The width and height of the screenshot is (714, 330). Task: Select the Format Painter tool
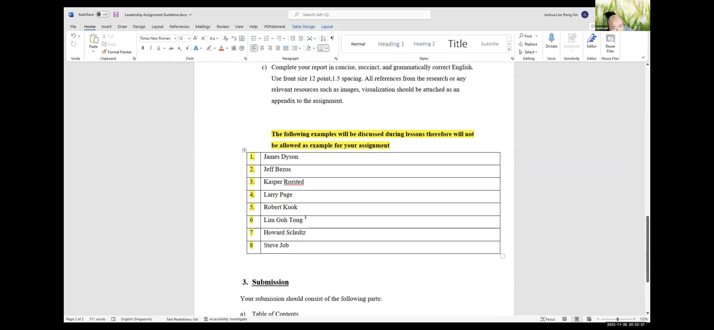pyautogui.click(x=117, y=52)
